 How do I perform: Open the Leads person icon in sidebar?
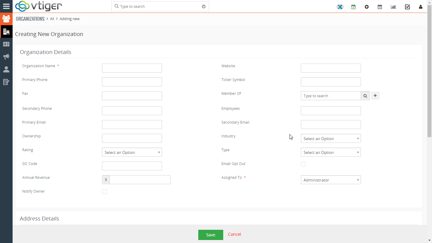(6, 69)
